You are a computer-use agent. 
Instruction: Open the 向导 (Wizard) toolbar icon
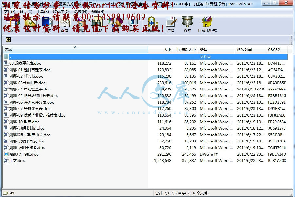pos(115,25)
